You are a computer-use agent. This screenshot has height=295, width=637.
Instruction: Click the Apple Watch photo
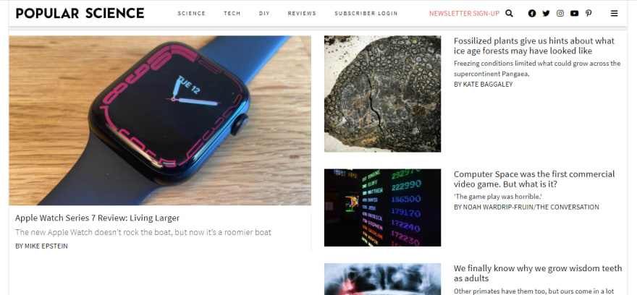coord(160,121)
